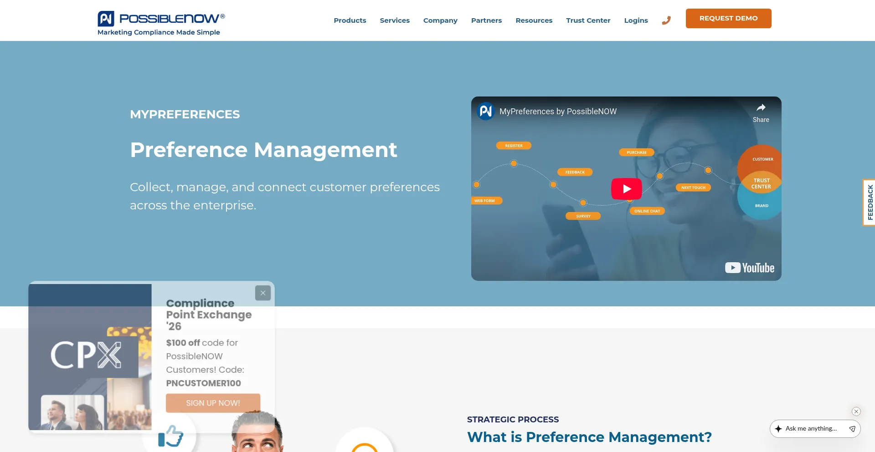Click the phone icon in the header

[x=666, y=20]
